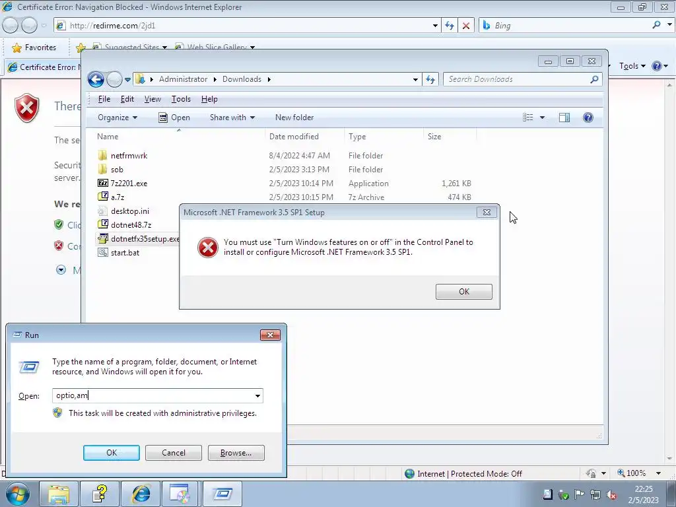Open the Run dialog Open combo dropdown
This screenshot has height=507, width=676.
(x=257, y=396)
